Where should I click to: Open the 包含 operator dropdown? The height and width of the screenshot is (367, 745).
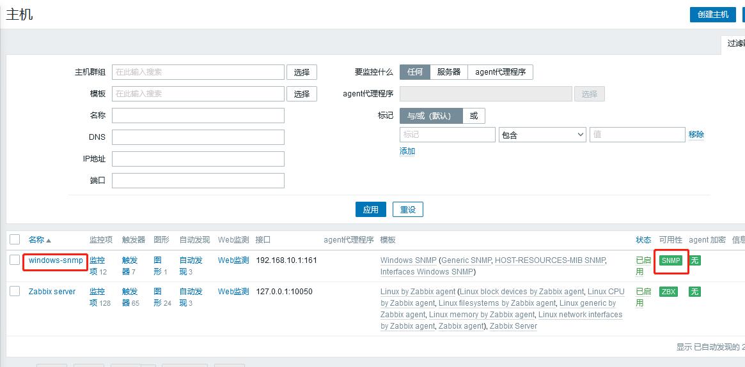pos(543,135)
